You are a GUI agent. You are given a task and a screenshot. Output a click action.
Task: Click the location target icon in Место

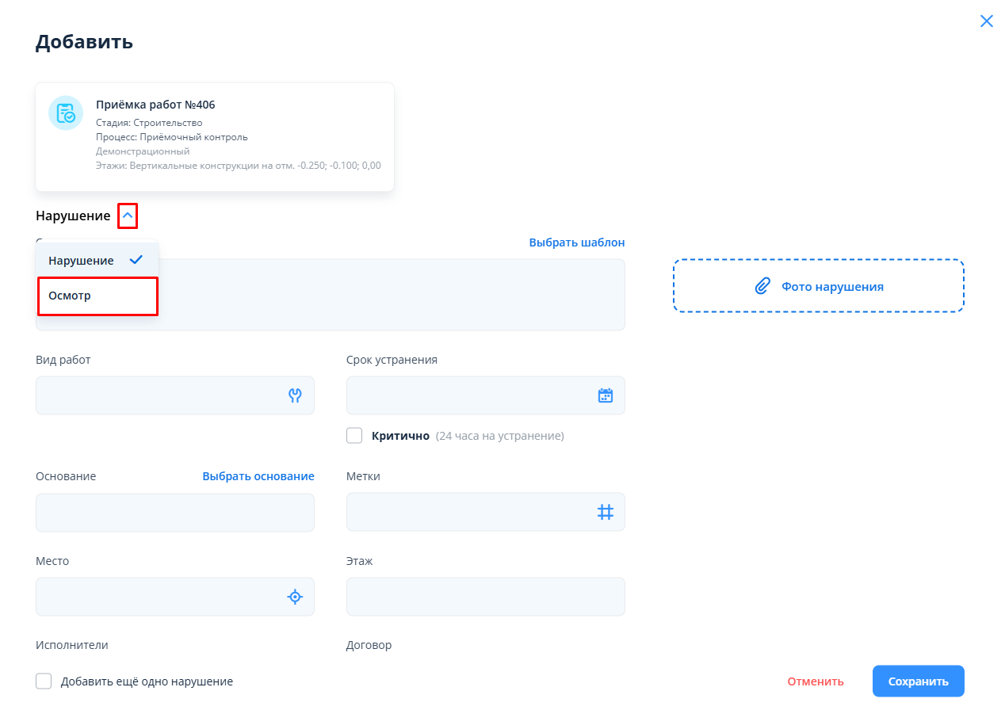(295, 597)
